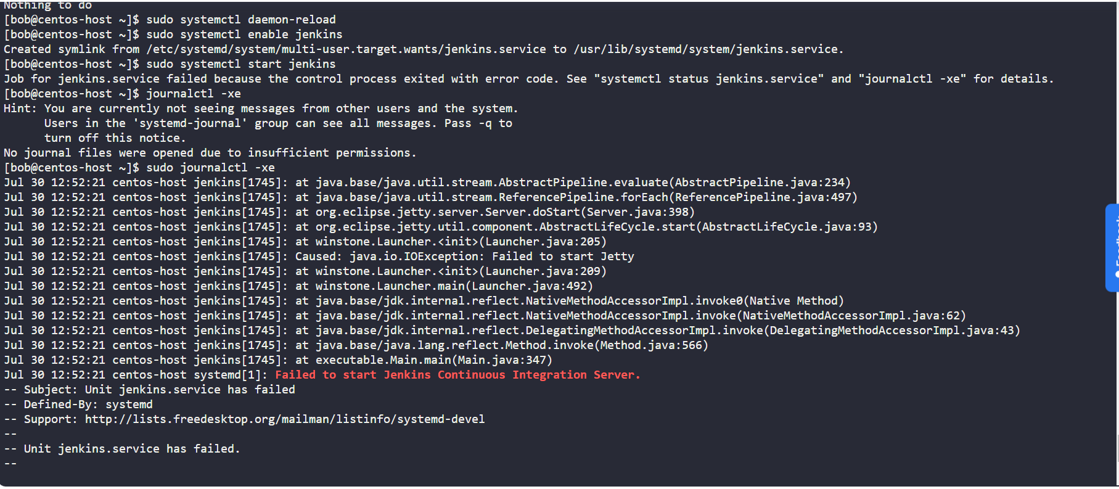Click the 'Subject: Unit jenkins.service has failed' line

[159, 390]
